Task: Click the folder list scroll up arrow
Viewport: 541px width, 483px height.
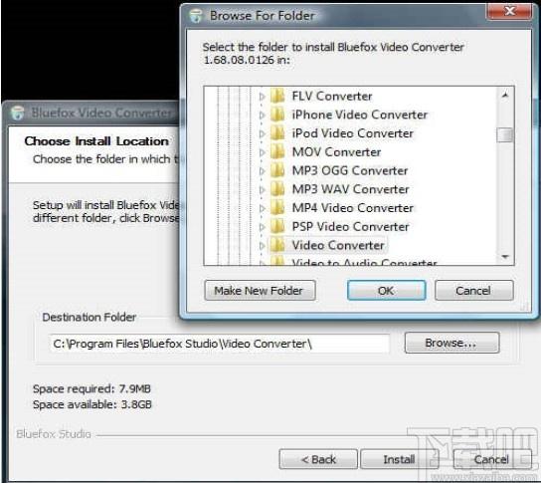Action: 505,95
